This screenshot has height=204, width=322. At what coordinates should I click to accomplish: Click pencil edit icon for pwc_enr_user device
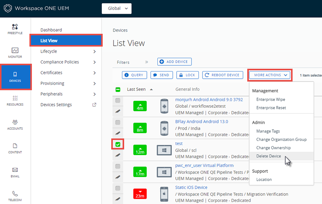(x=118, y=177)
